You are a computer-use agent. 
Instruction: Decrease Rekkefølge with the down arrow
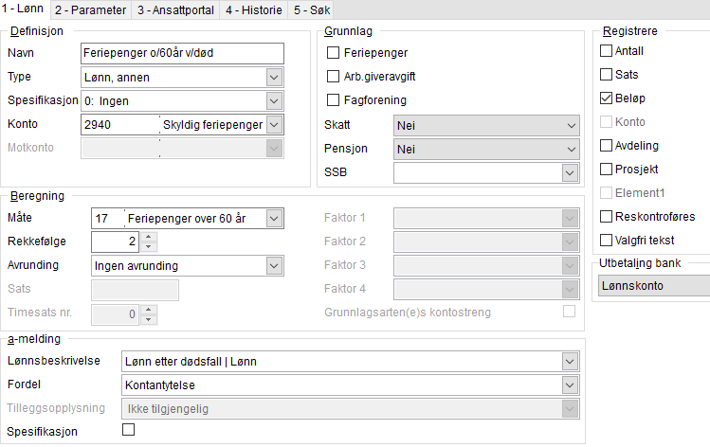pyautogui.click(x=149, y=247)
